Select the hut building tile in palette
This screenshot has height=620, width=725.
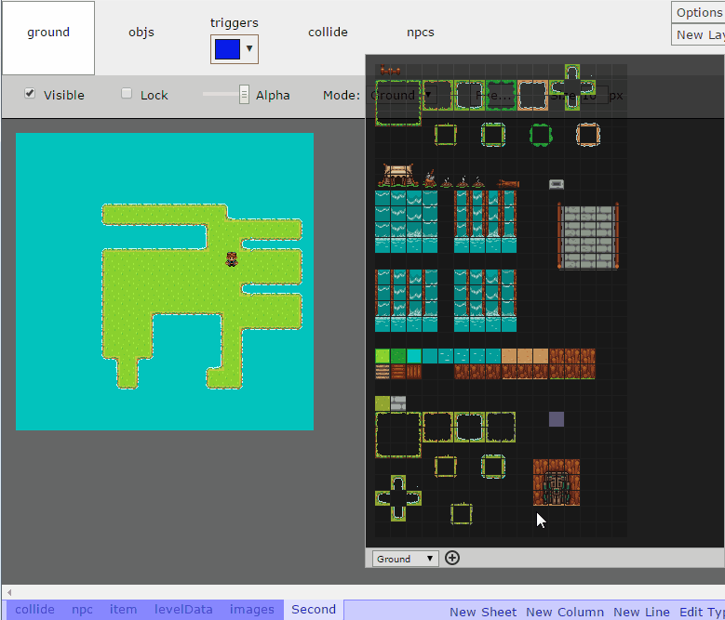tap(397, 175)
